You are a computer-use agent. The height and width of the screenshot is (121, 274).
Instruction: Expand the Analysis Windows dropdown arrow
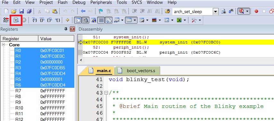[x=160, y=20]
